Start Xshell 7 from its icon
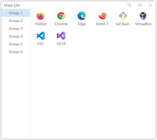This screenshot has height=140, width=157. pyautogui.click(x=102, y=16)
